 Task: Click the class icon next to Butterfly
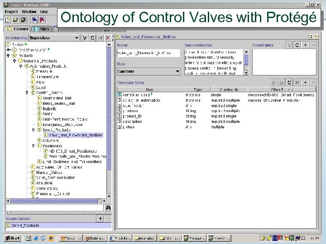click(x=39, y=108)
